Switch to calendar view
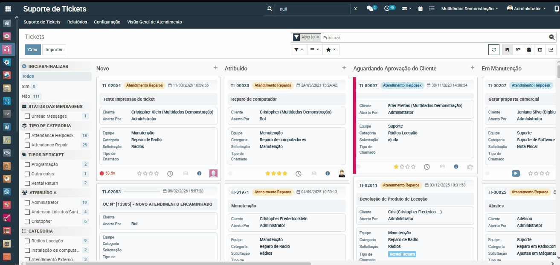 pyautogui.click(x=529, y=50)
